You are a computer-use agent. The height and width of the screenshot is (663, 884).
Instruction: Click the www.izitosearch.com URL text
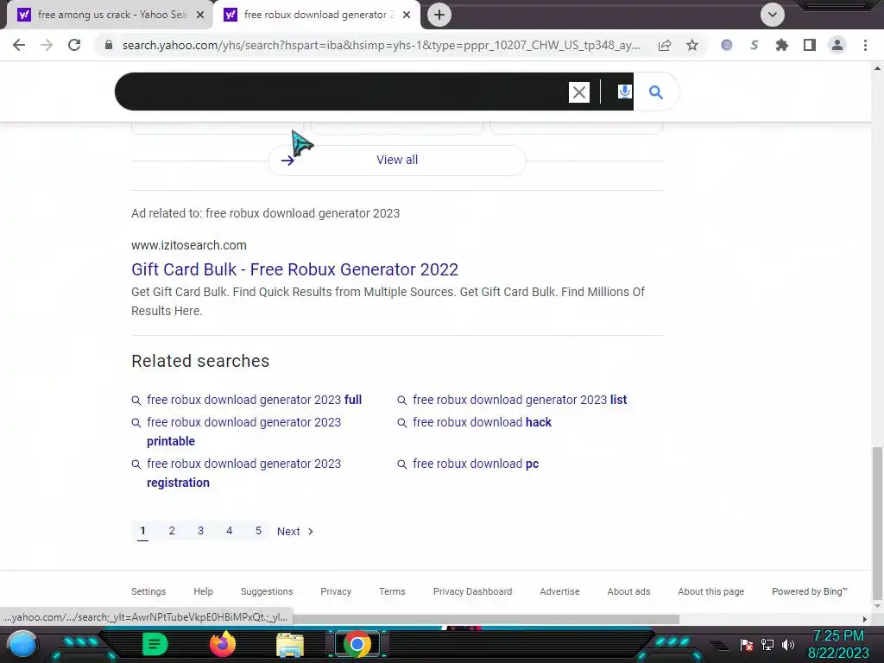(189, 245)
